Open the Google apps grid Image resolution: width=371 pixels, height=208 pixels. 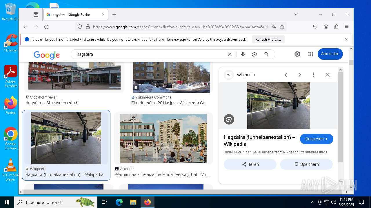coord(311,54)
